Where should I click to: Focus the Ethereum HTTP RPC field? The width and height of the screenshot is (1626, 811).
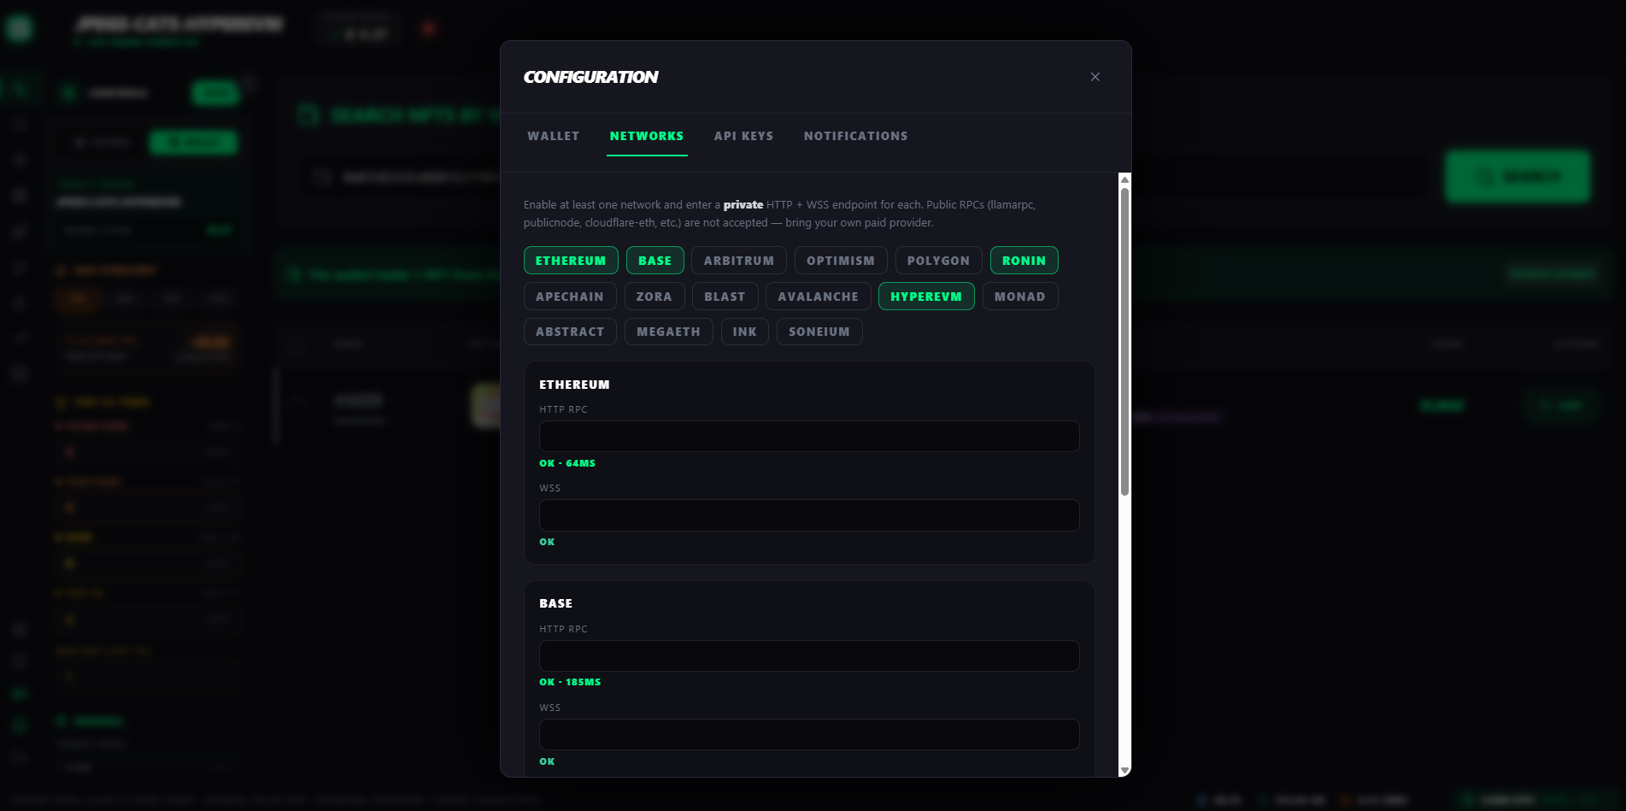(809, 437)
